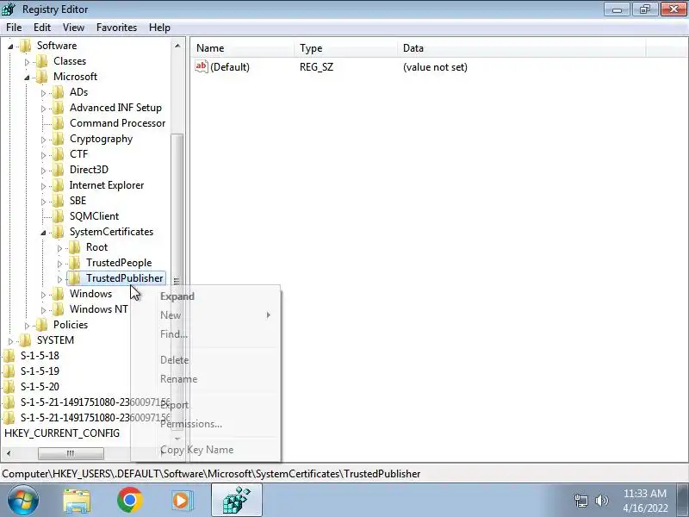
Task: Expand the Policies key
Action: (27, 326)
